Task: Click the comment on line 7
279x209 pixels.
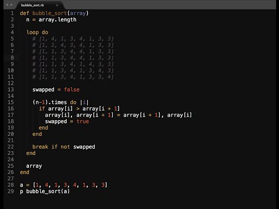Action: (x=73, y=52)
